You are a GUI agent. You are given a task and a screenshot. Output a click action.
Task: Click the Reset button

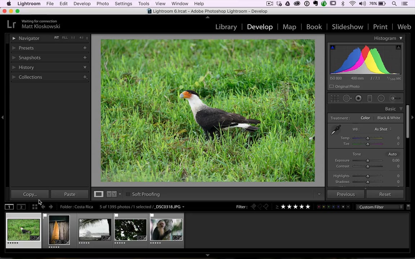coord(385,194)
